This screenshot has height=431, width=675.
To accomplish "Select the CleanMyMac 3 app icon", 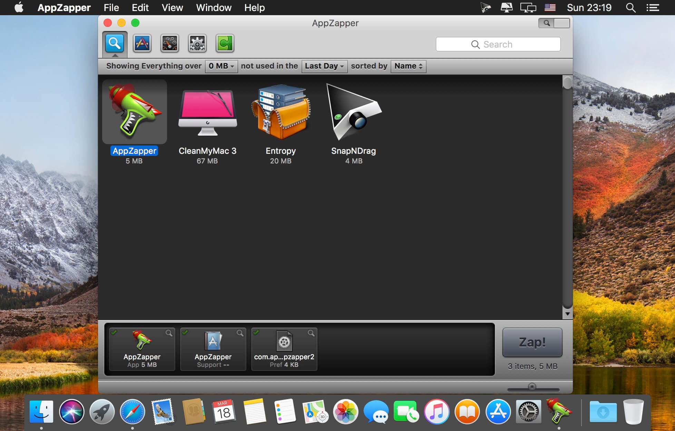I will pos(207,114).
